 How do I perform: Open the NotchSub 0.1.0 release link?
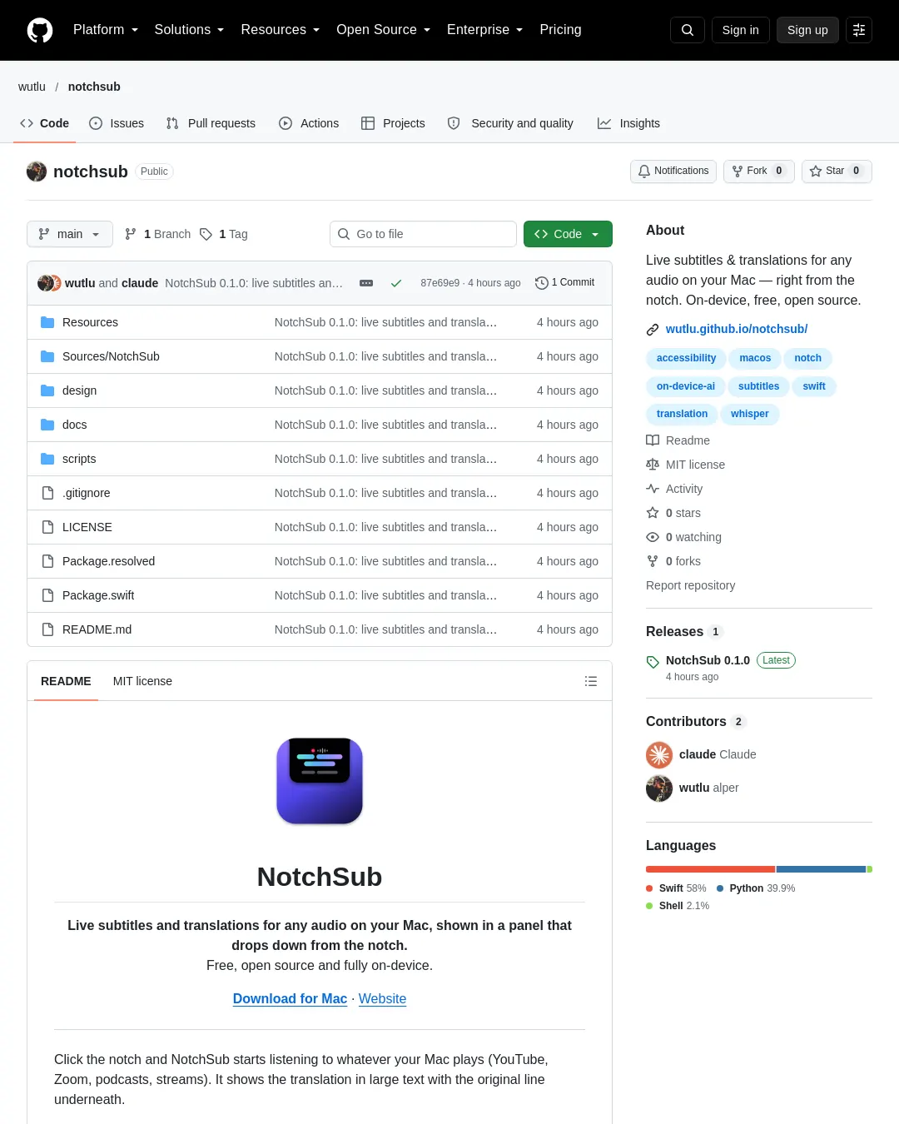708,660
